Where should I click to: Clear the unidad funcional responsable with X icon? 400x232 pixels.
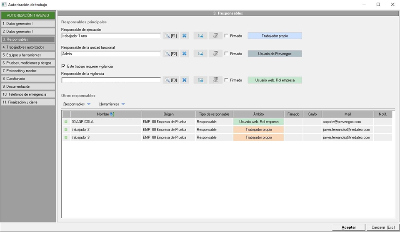185,54
